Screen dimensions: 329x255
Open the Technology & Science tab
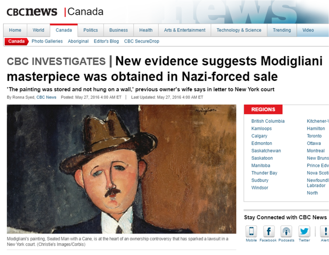pyautogui.click(x=239, y=30)
